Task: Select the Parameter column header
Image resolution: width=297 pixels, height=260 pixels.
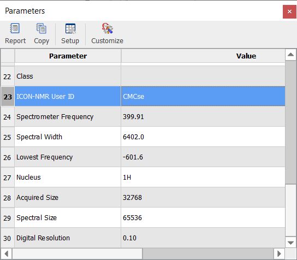Action: tap(68, 56)
